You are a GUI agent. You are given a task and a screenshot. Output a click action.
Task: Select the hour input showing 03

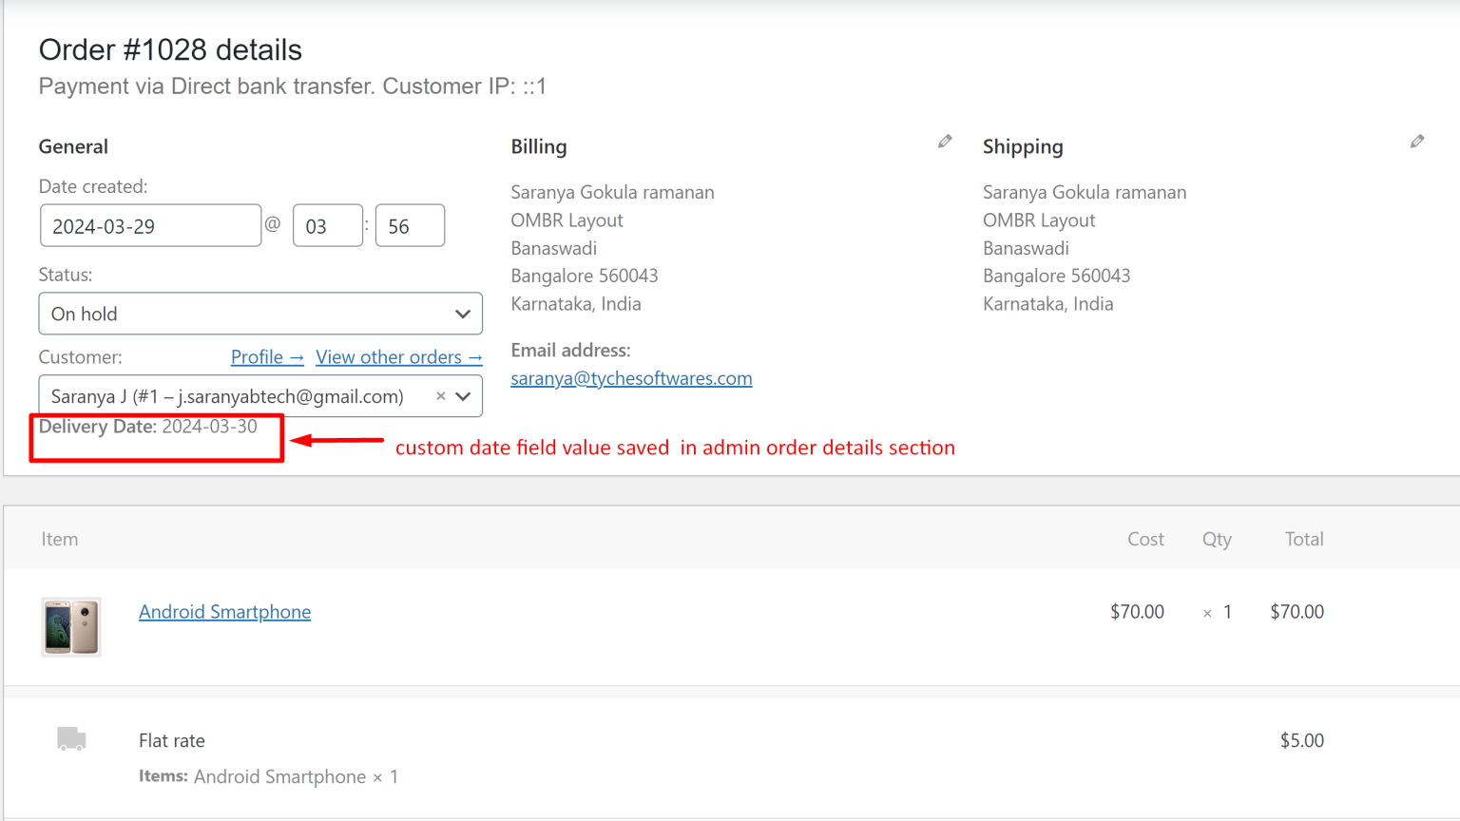click(328, 225)
